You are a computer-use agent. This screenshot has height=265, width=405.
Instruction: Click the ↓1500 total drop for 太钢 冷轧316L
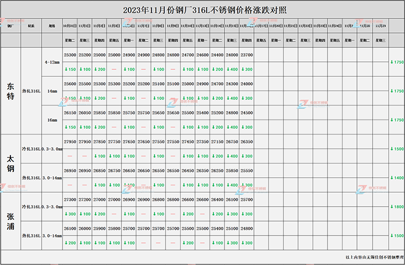(397, 149)
